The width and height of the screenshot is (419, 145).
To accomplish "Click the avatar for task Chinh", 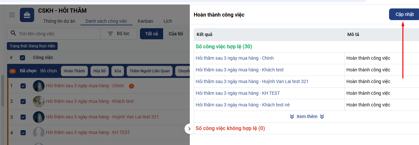I will (39, 86).
